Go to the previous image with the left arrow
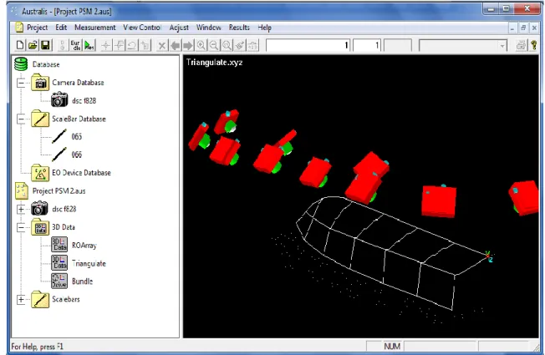Screen dimensions: 545x355 point(176,45)
